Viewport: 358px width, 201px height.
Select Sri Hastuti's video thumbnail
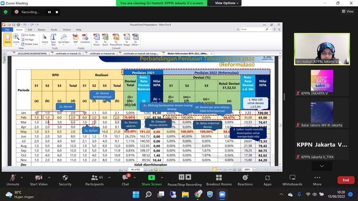[x=322, y=49]
